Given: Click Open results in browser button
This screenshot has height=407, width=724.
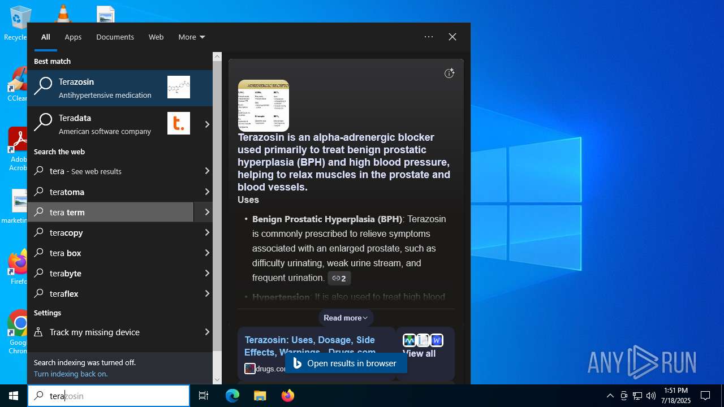Looking at the screenshot, I should click(346, 363).
